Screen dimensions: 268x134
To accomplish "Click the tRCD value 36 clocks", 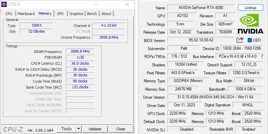I will coord(80,69).
